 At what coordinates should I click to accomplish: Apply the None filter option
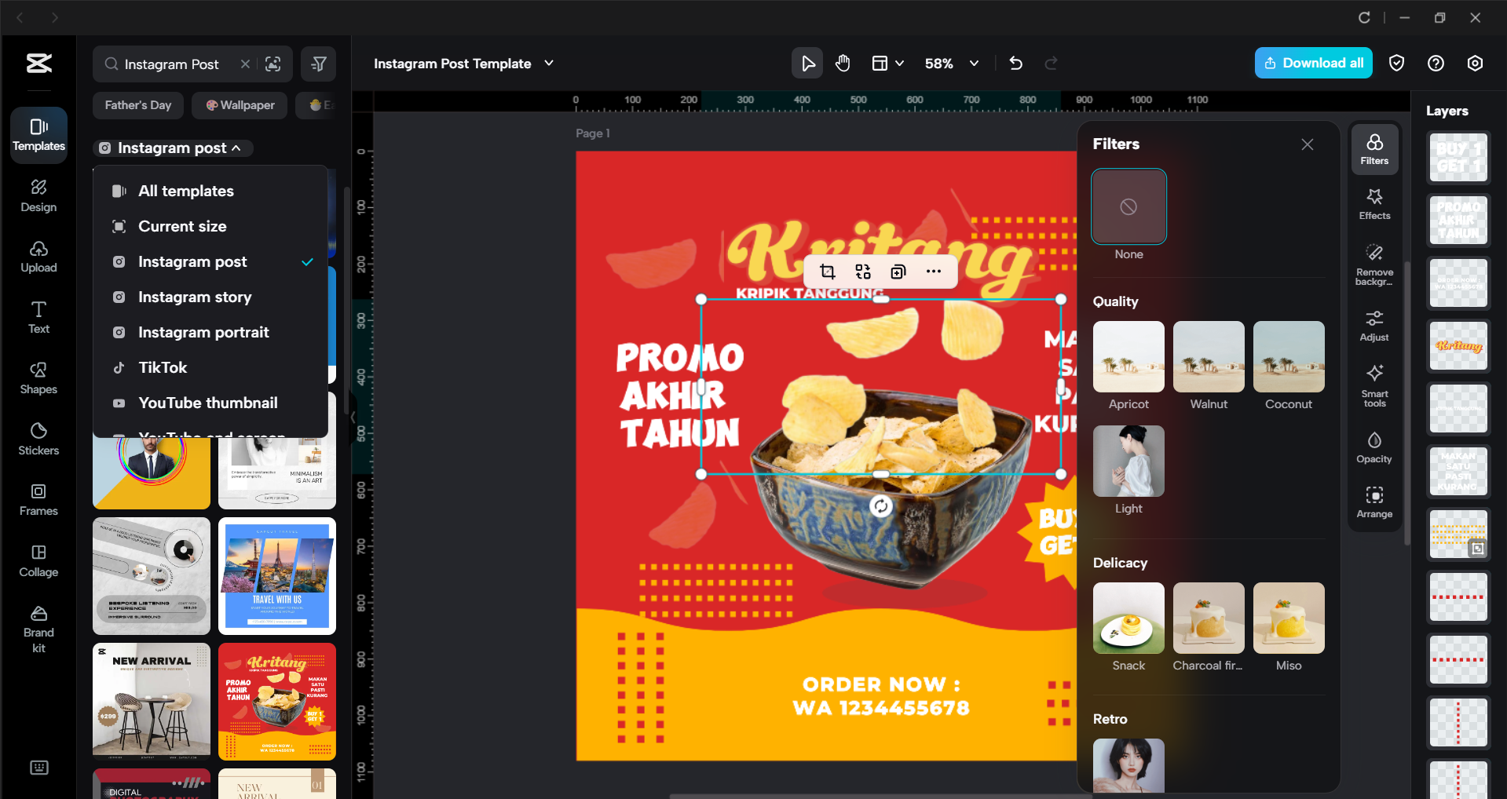click(x=1128, y=206)
